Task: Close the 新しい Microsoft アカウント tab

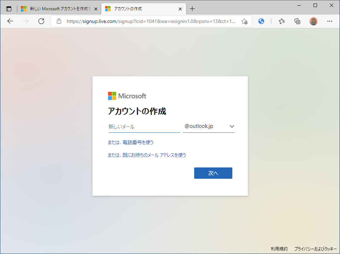Action: point(96,9)
